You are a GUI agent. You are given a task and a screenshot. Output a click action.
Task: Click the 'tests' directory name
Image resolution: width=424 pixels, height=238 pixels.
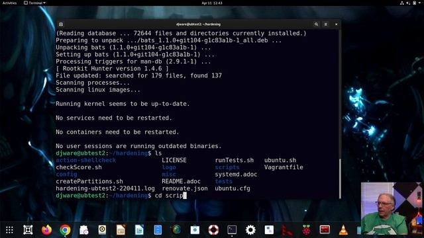point(224,181)
